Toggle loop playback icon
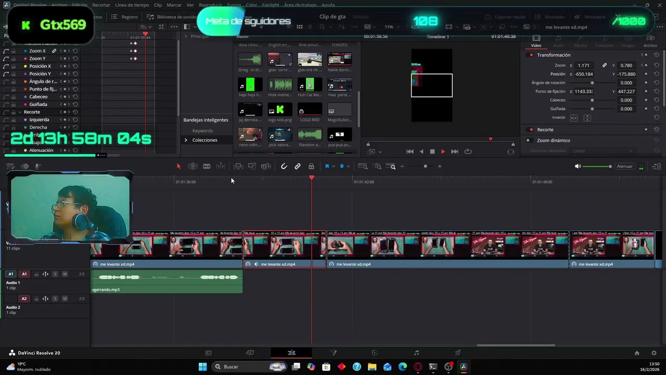The height and width of the screenshot is (375, 666). point(468,152)
